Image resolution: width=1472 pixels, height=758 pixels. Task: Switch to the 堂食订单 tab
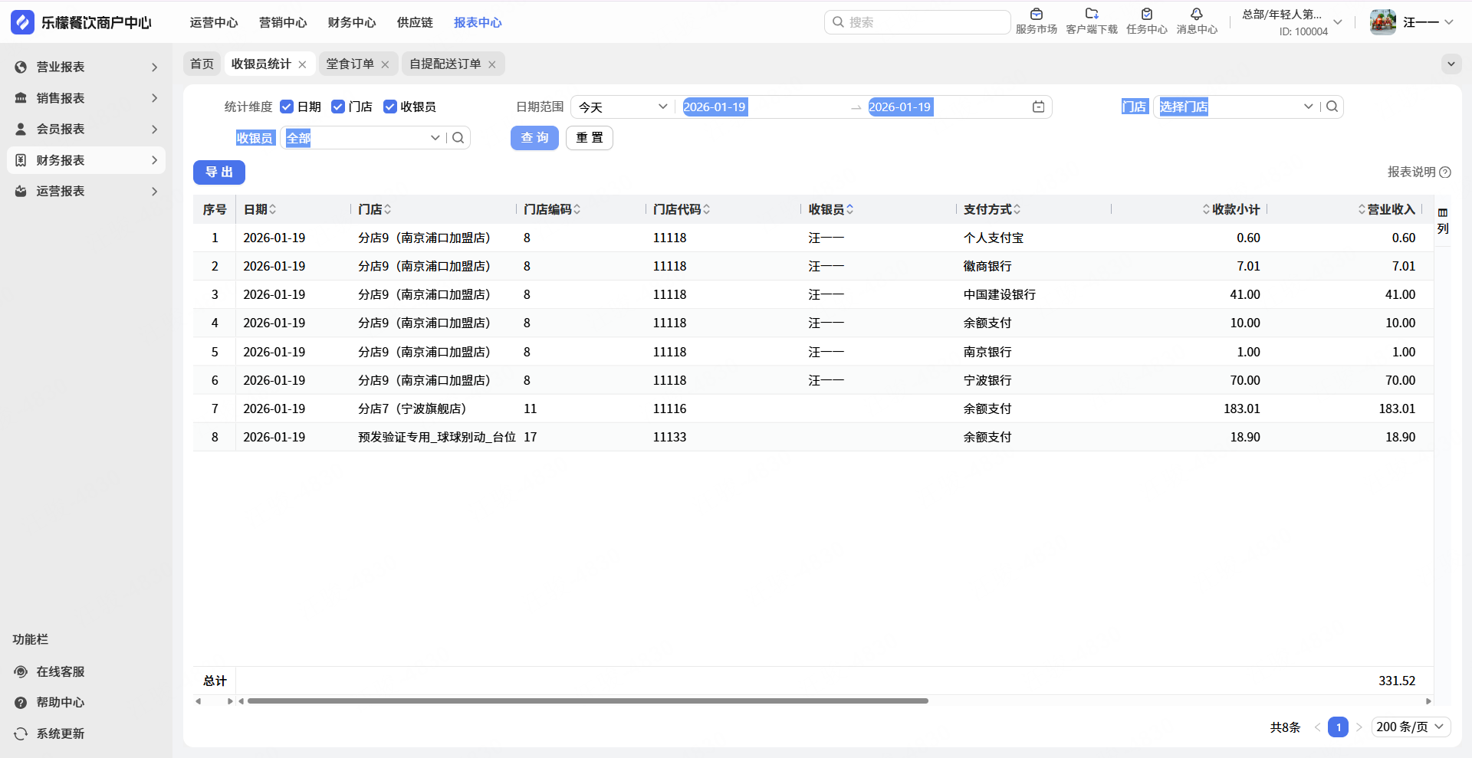(350, 64)
